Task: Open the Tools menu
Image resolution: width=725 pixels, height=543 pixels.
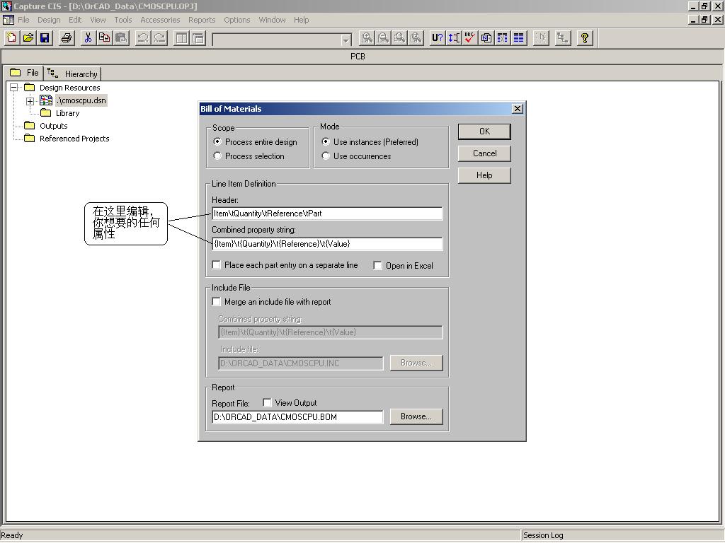Action: click(x=123, y=20)
